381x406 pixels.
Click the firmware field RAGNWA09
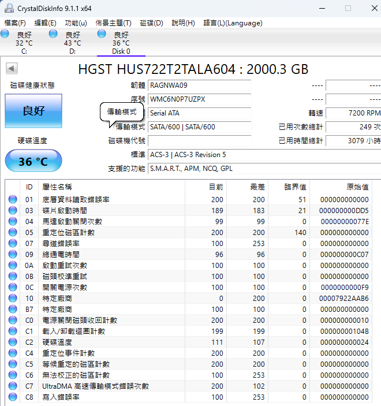[199, 85]
